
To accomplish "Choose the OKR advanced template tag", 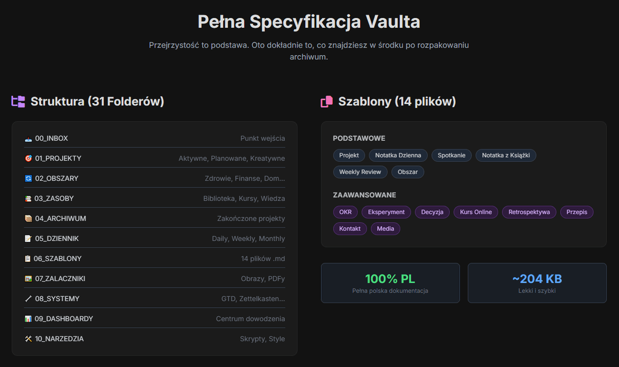I will (x=345, y=212).
